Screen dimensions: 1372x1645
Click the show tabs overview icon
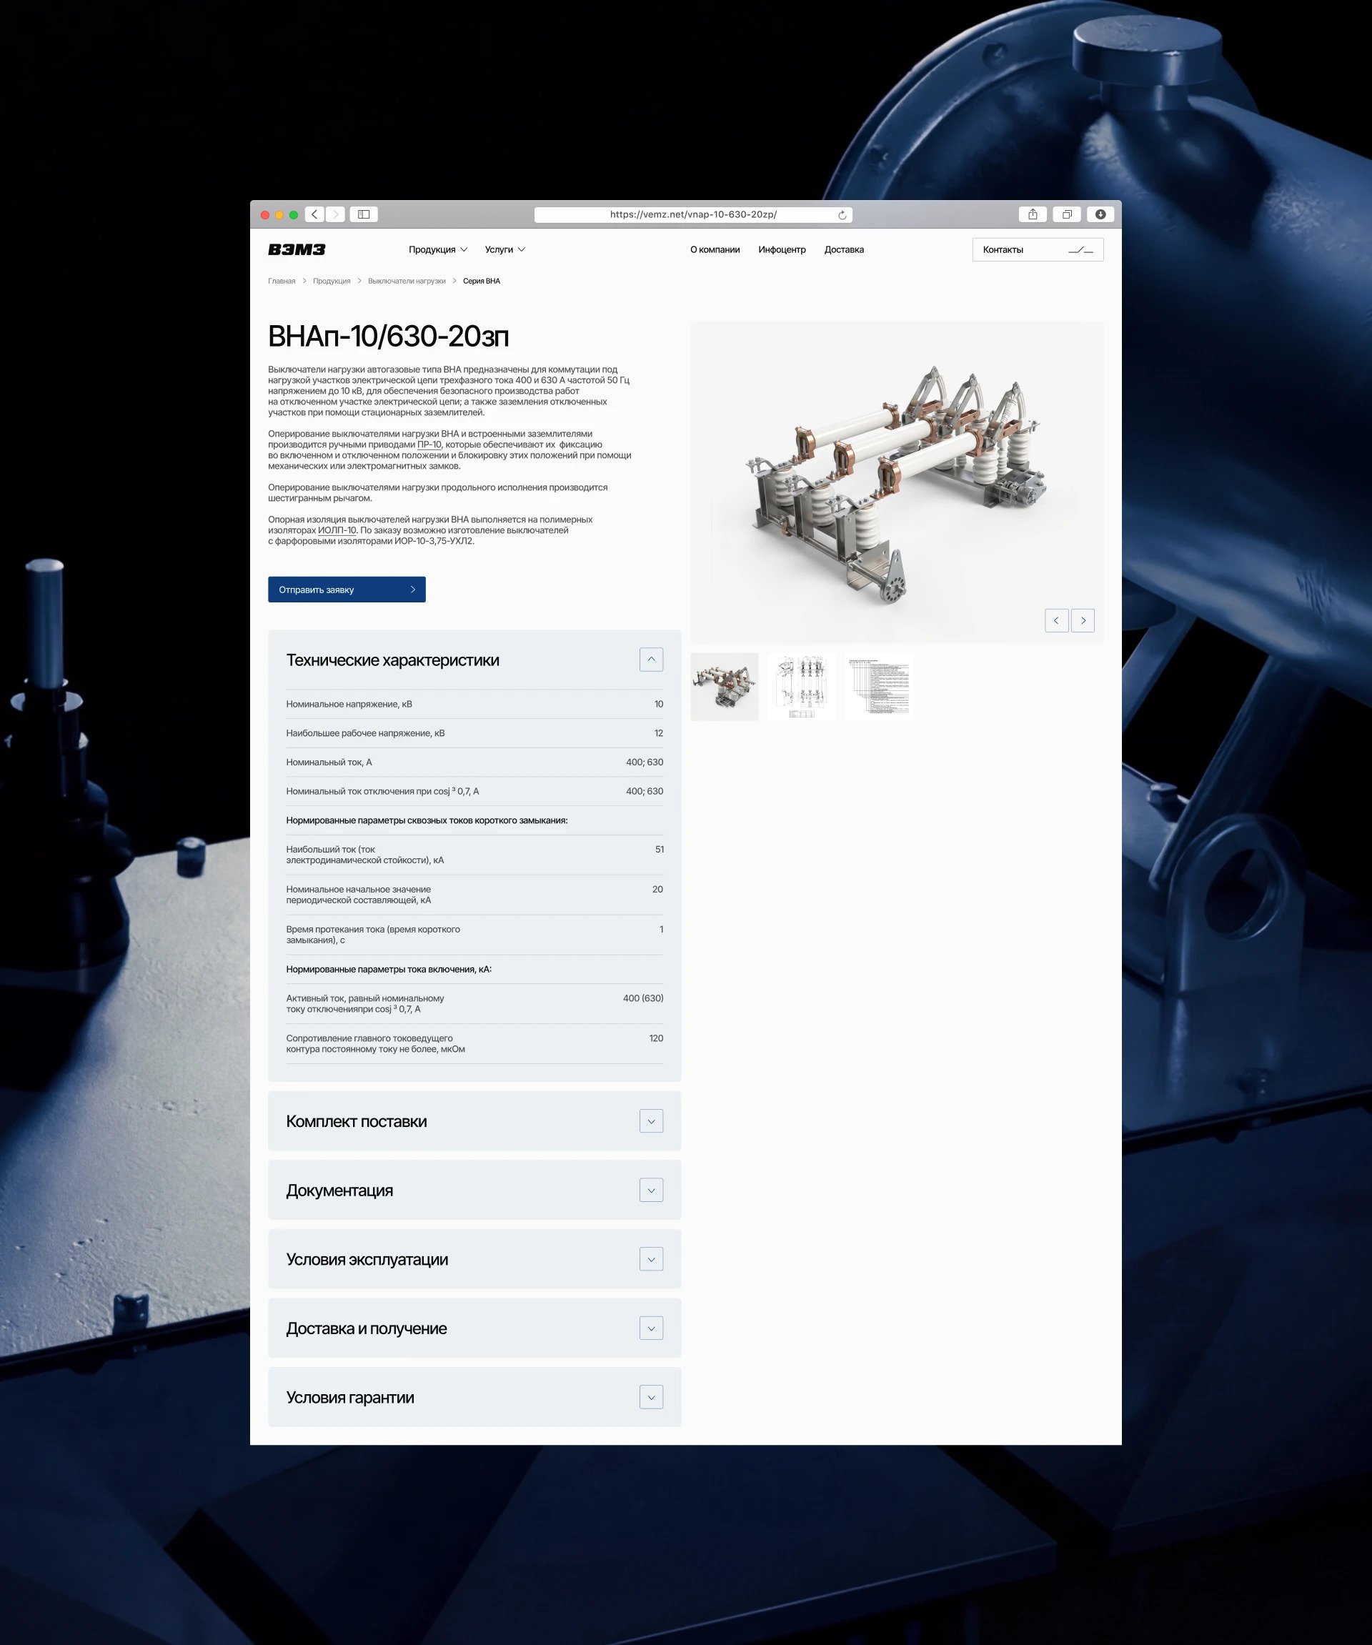click(x=1067, y=214)
